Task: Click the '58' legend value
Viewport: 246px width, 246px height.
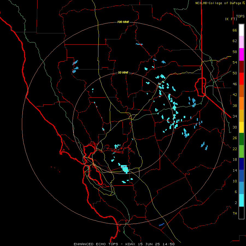Action: (x=235, y=52)
